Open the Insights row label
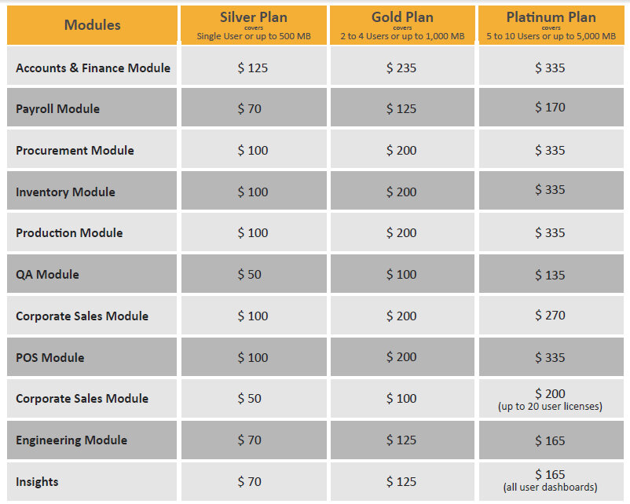 pyautogui.click(x=37, y=482)
